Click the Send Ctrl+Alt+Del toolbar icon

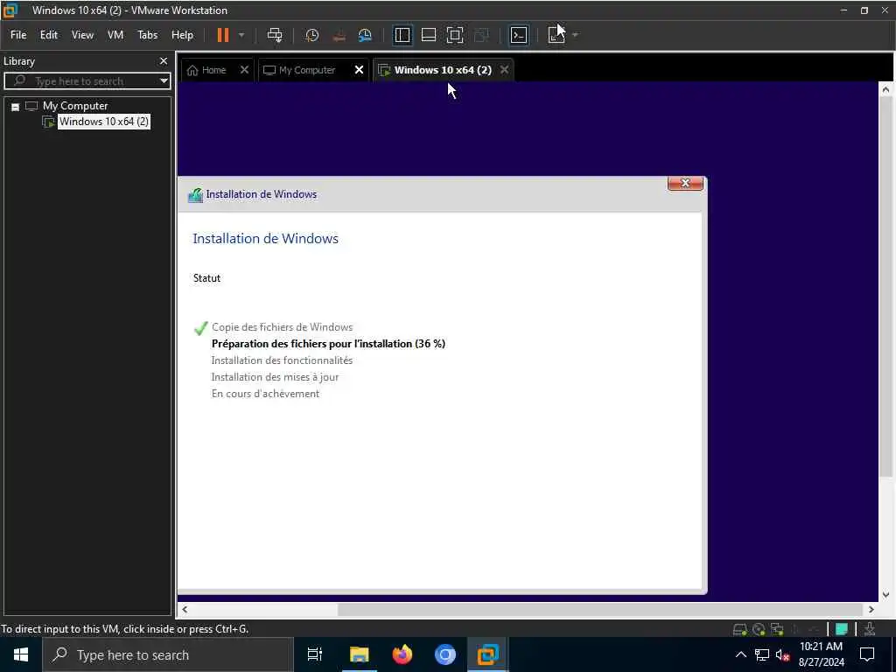pos(275,35)
